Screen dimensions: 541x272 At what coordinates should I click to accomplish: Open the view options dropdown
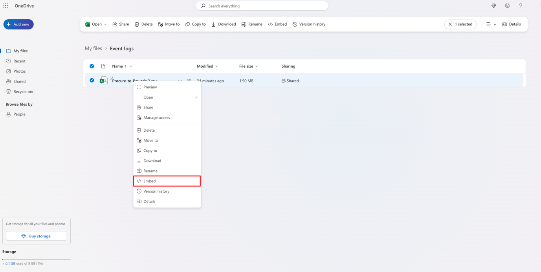point(491,24)
